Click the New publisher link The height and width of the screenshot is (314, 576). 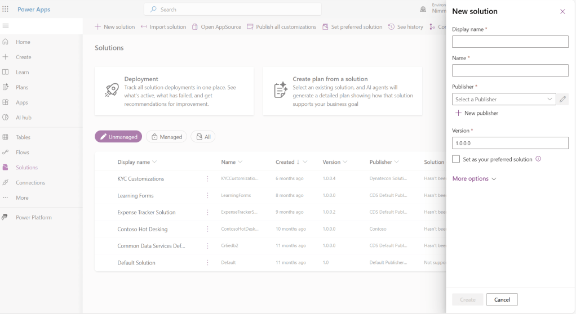[477, 113]
